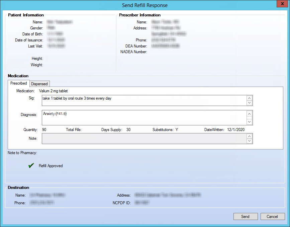
Task: Click the 'Medication' section heading
Action: click(18, 76)
